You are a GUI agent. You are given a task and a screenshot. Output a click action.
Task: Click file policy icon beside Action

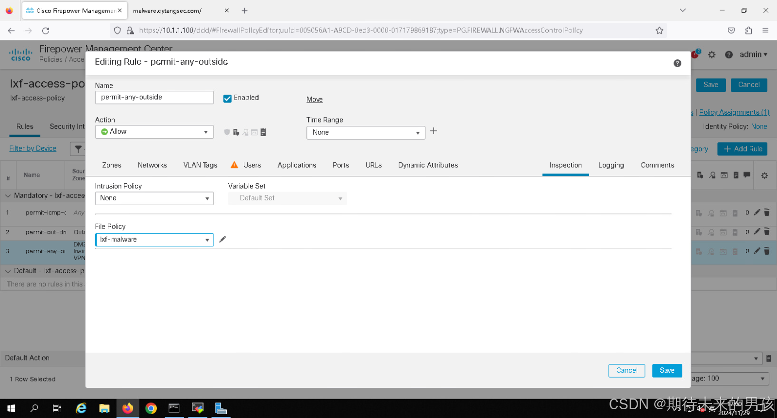click(x=236, y=132)
